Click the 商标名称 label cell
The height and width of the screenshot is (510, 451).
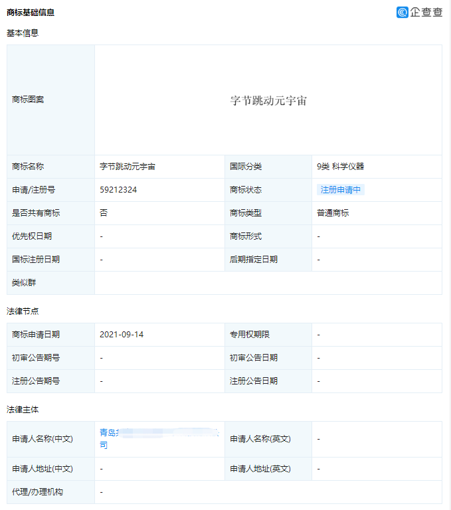pyautogui.click(x=50, y=167)
